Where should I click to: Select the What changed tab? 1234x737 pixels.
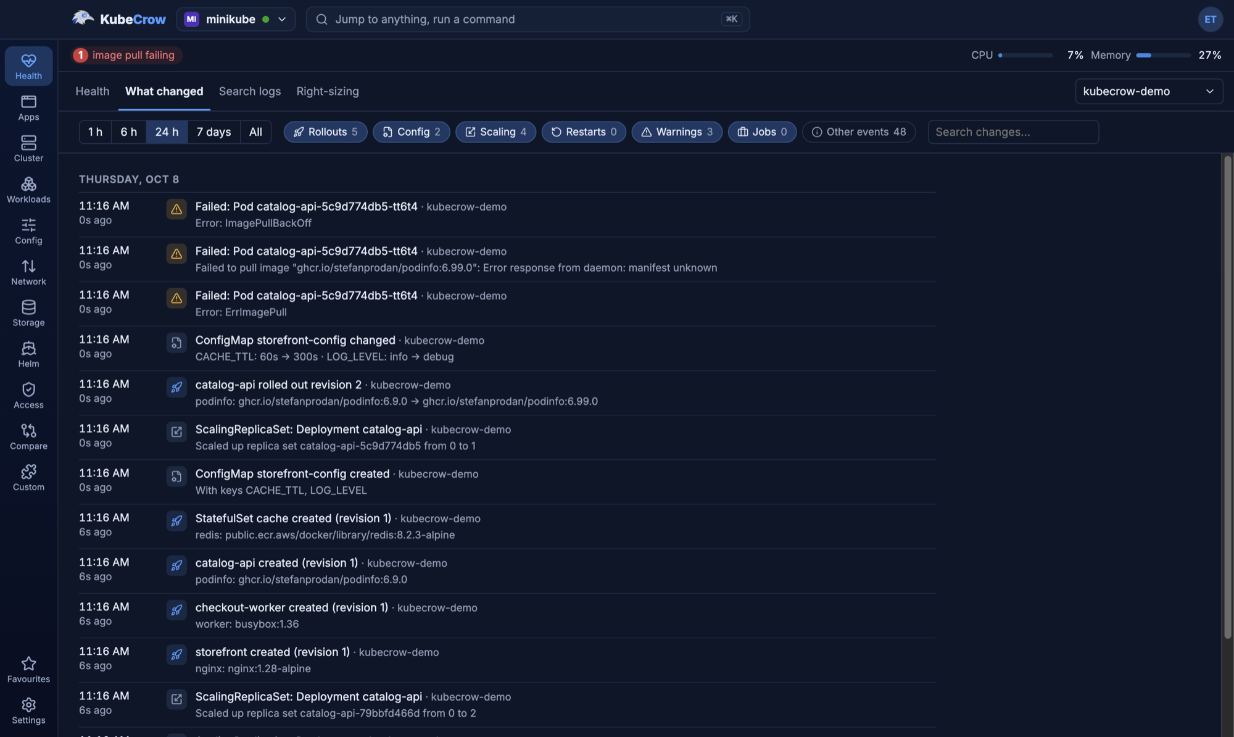tap(164, 91)
